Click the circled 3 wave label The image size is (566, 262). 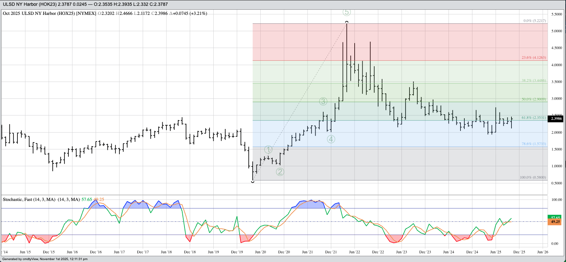tap(323, 101)
